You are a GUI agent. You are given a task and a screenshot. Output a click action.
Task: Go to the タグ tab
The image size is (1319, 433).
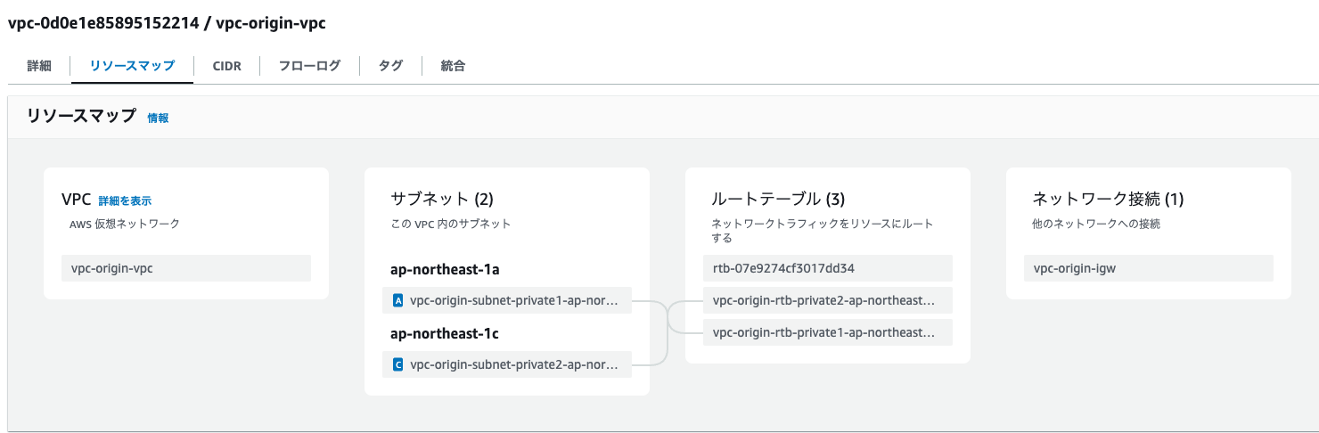(x=390, y=66)
